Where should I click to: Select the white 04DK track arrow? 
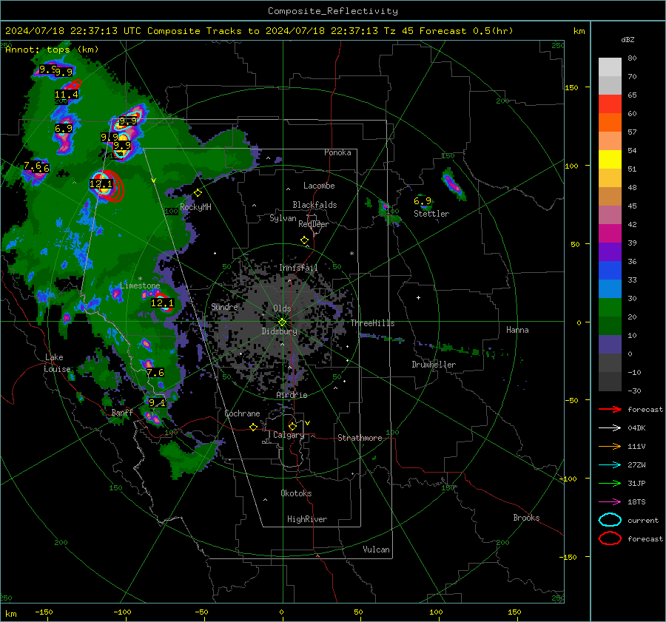[610, 428]
